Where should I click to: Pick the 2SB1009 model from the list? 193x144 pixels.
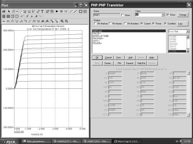(x=173, y=44)
